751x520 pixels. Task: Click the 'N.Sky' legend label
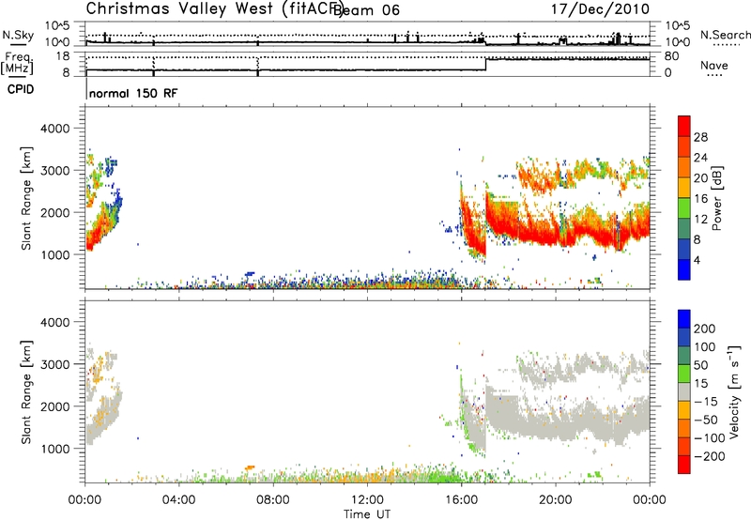click(x=18, y=35)
